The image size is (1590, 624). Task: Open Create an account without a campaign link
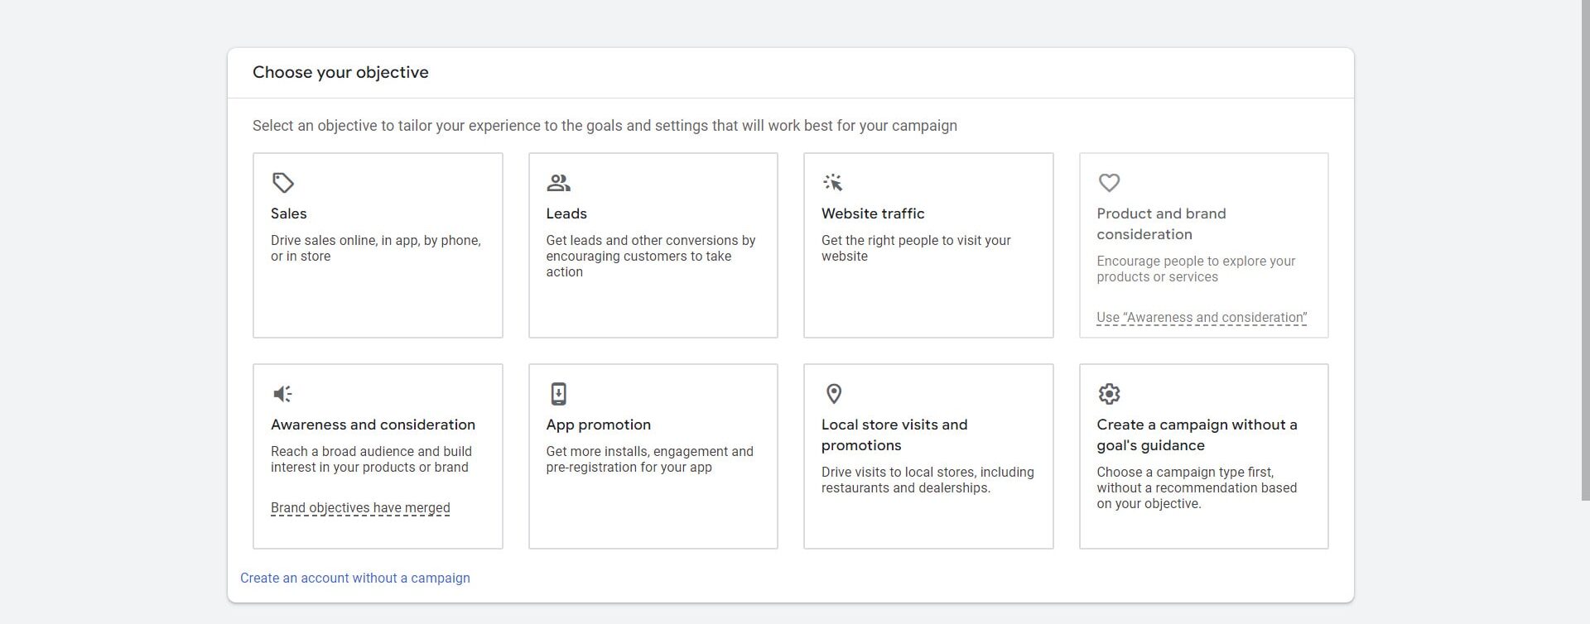[355, 578]
